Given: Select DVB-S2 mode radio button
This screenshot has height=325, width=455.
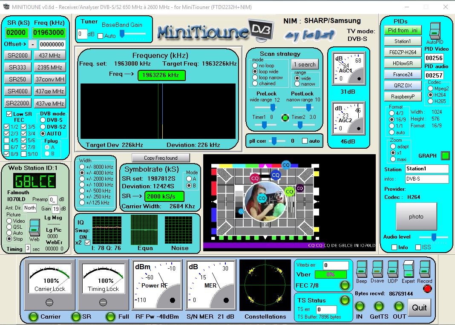Looking at the screenshot, I should (x=43, y=127).
